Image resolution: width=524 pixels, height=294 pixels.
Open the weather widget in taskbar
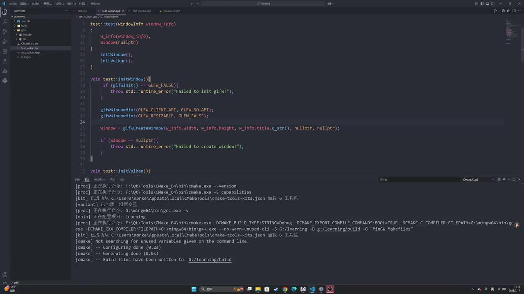pos(10,289)
